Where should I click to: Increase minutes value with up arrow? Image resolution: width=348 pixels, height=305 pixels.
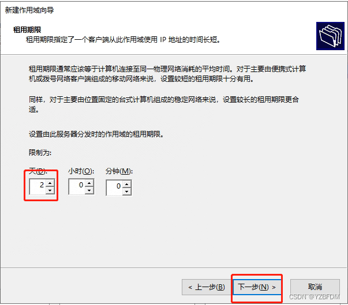[127, 184]
